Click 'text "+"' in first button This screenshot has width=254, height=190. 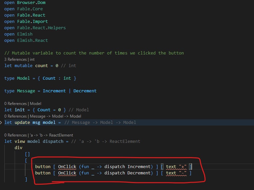[176, 167]
